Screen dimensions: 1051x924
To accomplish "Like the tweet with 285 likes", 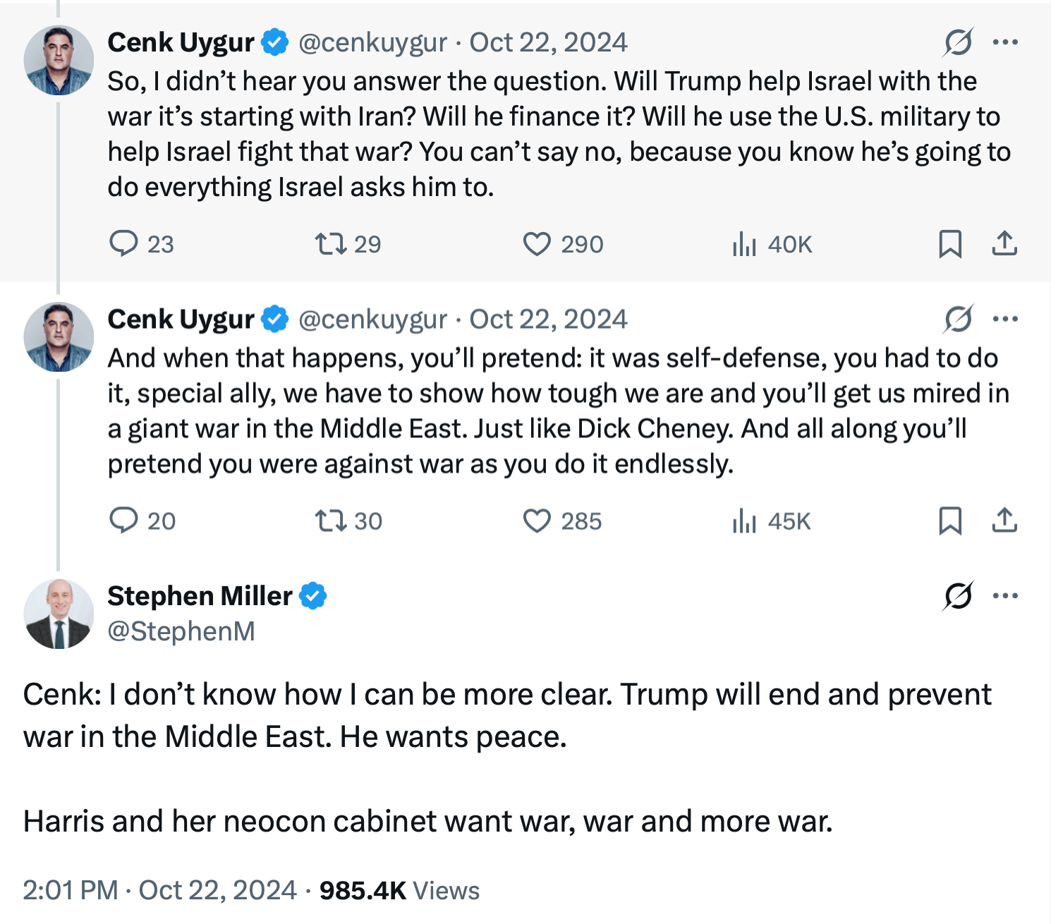I will point(537,521).
